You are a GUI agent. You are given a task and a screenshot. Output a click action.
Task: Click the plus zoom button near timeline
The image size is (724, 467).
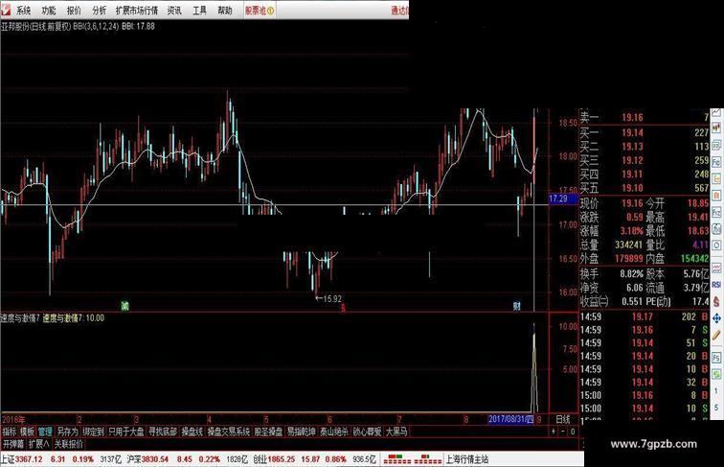(554, 432)
